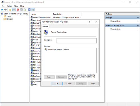140x106 pixels.
Task: Click the Name column header
Action: (41, 14)
